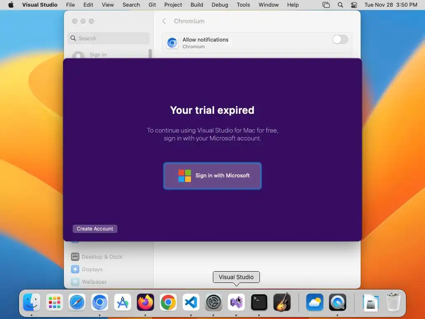This screenshot has width=425, height=319.
Task: Open the Git menu
Action: point(152,5)
